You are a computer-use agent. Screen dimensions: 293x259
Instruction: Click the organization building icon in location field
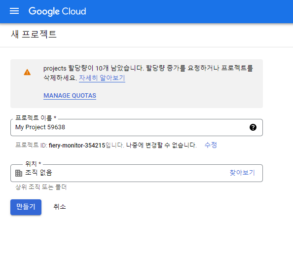[x=19, y=173]
